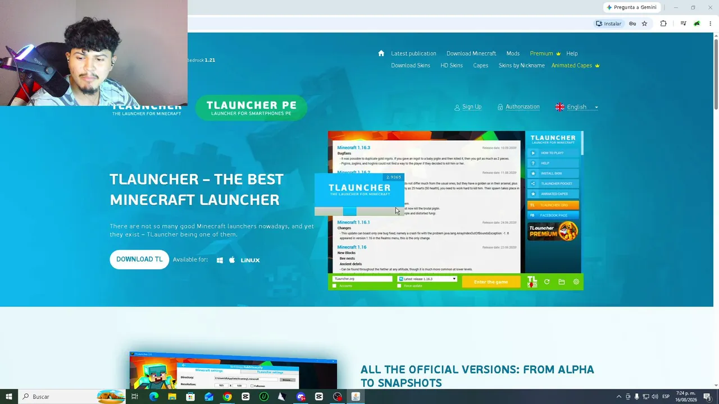Open the Premium menu item

545,53
